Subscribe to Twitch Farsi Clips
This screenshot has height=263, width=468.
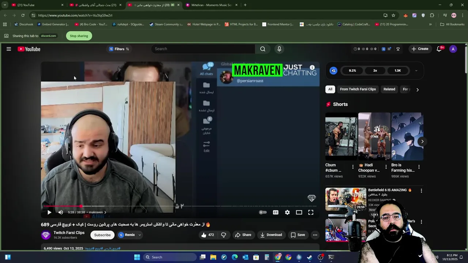(102, 235)
